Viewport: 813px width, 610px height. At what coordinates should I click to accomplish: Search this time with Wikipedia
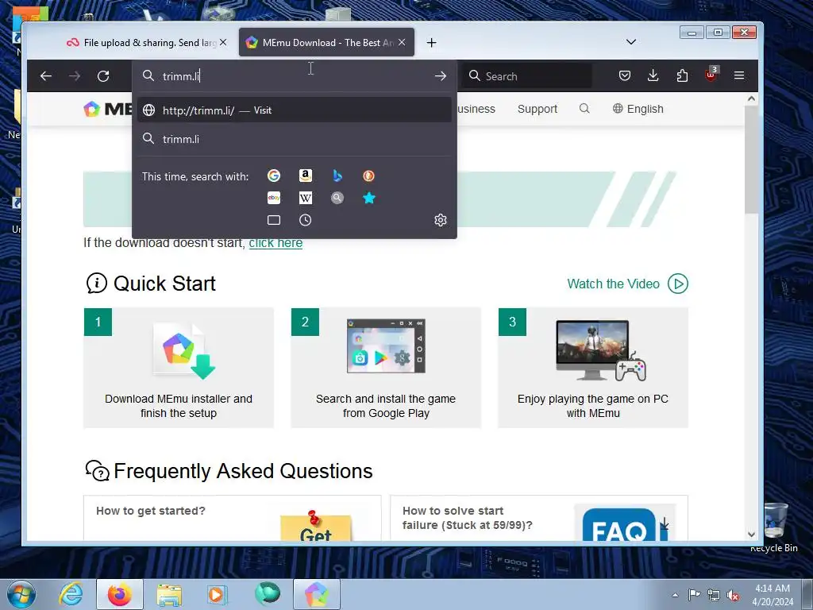(x=306, y=198)
